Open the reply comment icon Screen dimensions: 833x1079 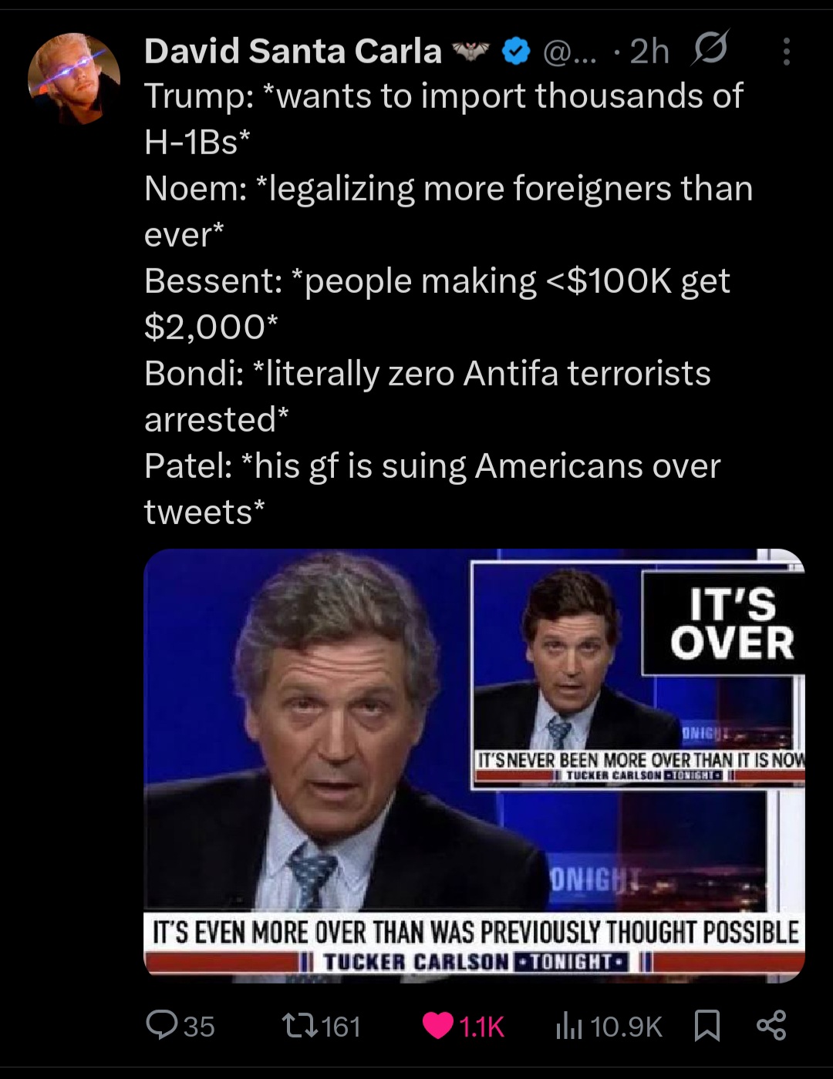tap(160, 1026)
